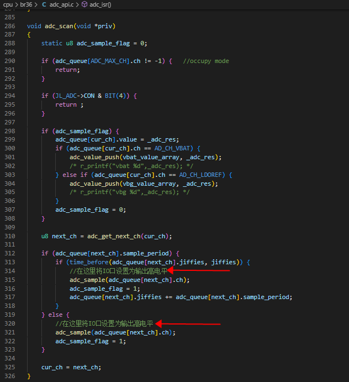
Task: Click 'ADC_MAX_CH' on line 290
Action: click(108, 61)
